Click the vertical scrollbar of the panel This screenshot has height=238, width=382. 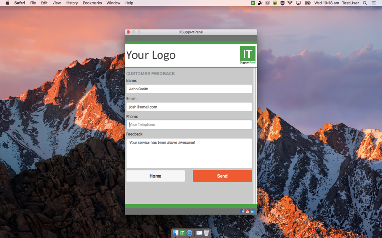coord(255,136)
